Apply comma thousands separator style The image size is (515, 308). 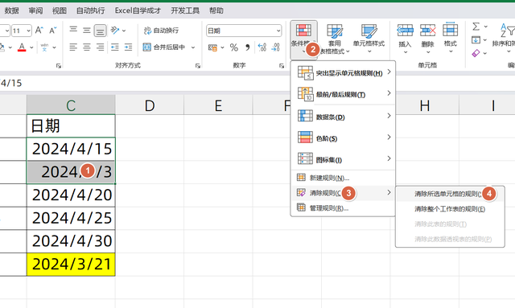click(248, 47)
